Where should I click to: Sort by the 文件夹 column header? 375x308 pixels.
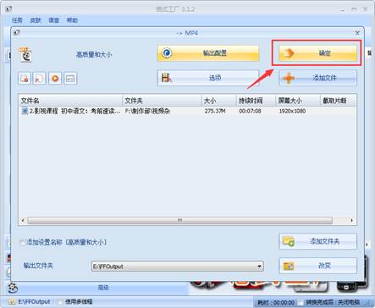163,101
